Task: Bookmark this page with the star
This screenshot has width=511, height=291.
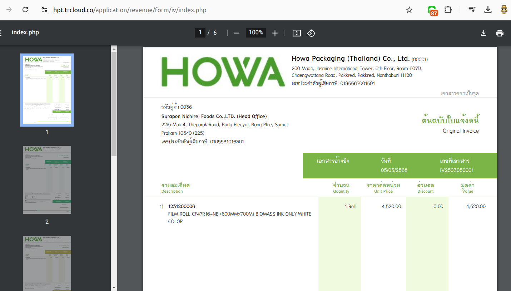Action: coord(410,10)
